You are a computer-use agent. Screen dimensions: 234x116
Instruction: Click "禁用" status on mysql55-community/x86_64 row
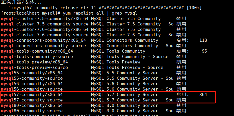pyautogui.click(x=181, y=73)
